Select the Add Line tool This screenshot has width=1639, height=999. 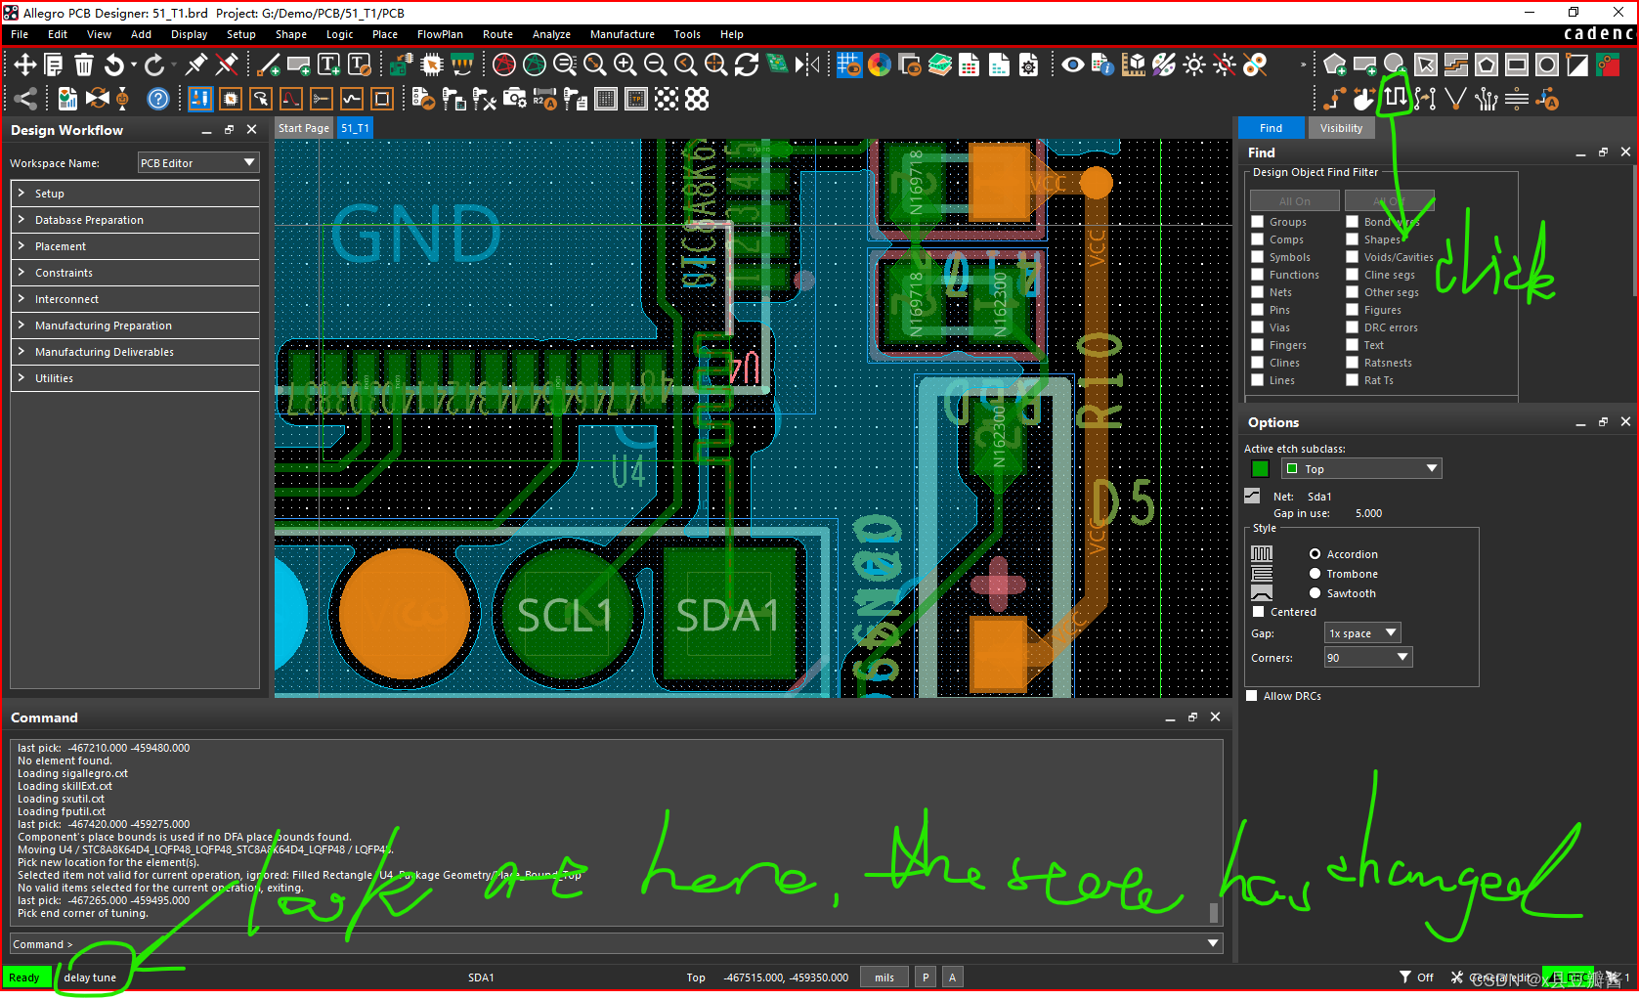pyautogui.click(x=269, y=65)
